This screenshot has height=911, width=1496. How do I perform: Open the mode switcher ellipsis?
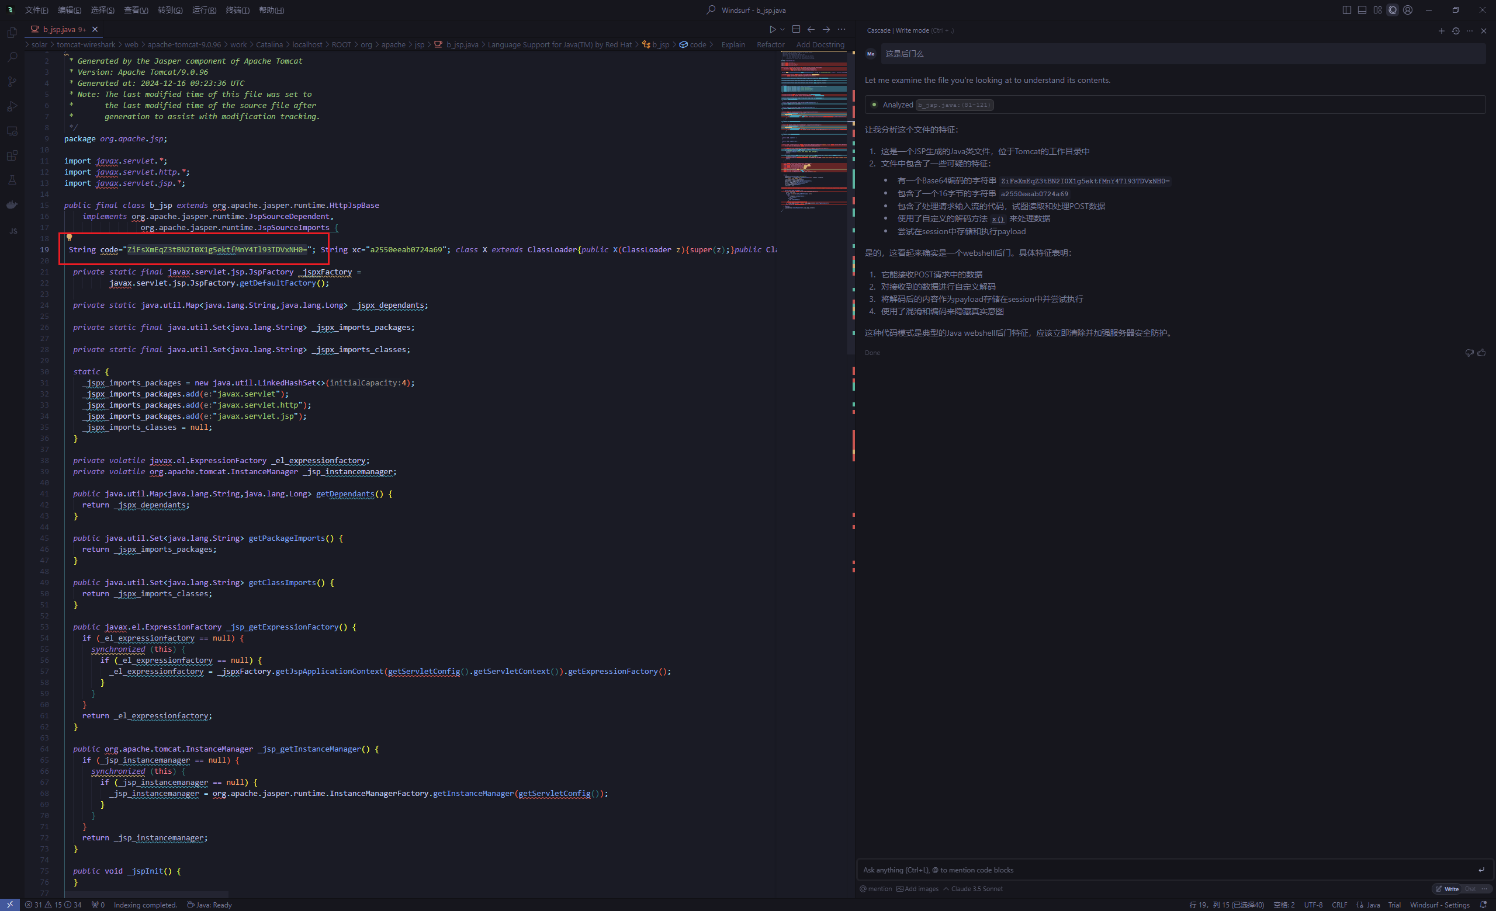tap(1485, 889)
